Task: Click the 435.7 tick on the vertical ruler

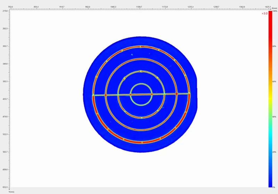Action: (x=5, y=99)
